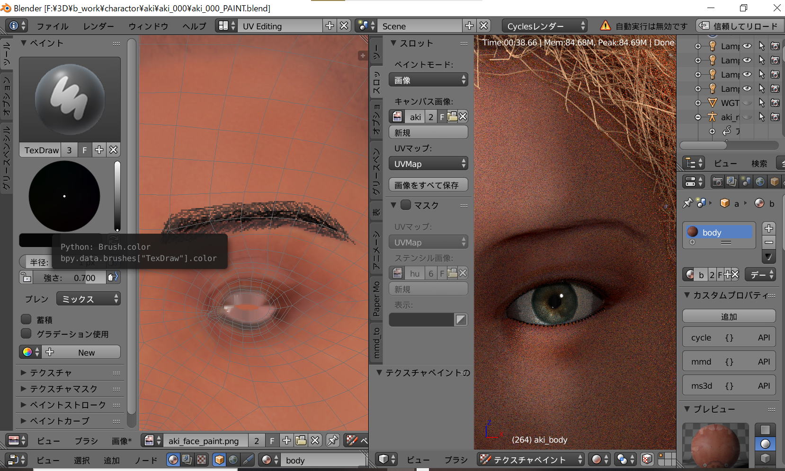Click the auto-run disabled warning icon

pyautogui.click(x=605, y=26)
